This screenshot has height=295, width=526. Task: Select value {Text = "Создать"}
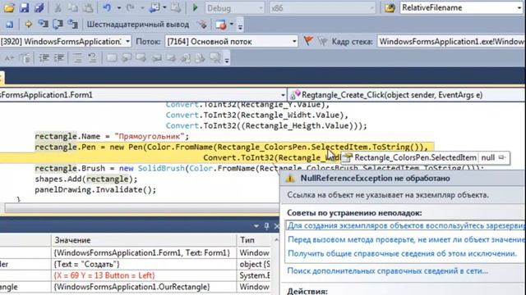point(86,264)
